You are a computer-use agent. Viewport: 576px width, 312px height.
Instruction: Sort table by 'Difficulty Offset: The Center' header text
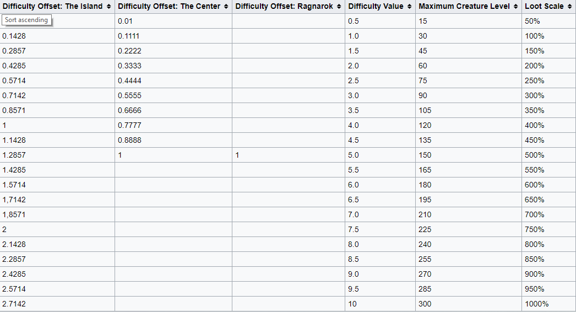tap(169, 7)
